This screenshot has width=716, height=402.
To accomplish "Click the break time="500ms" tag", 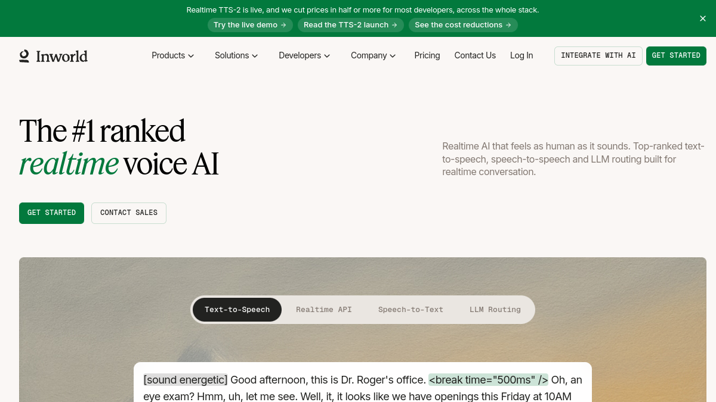I will click(x=488, y=380).
